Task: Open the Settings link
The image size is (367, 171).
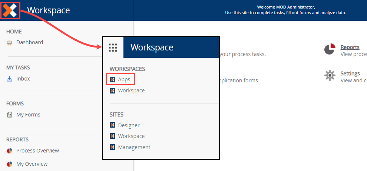Action: pyautogui.click(x=350, y=73)
